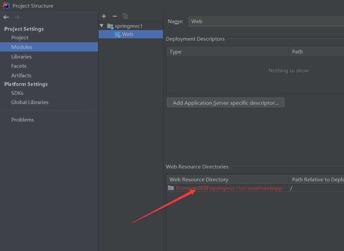344x251 pixels.
Task: Click Add Application Server specific descriptor button
Action: point(226,103)
